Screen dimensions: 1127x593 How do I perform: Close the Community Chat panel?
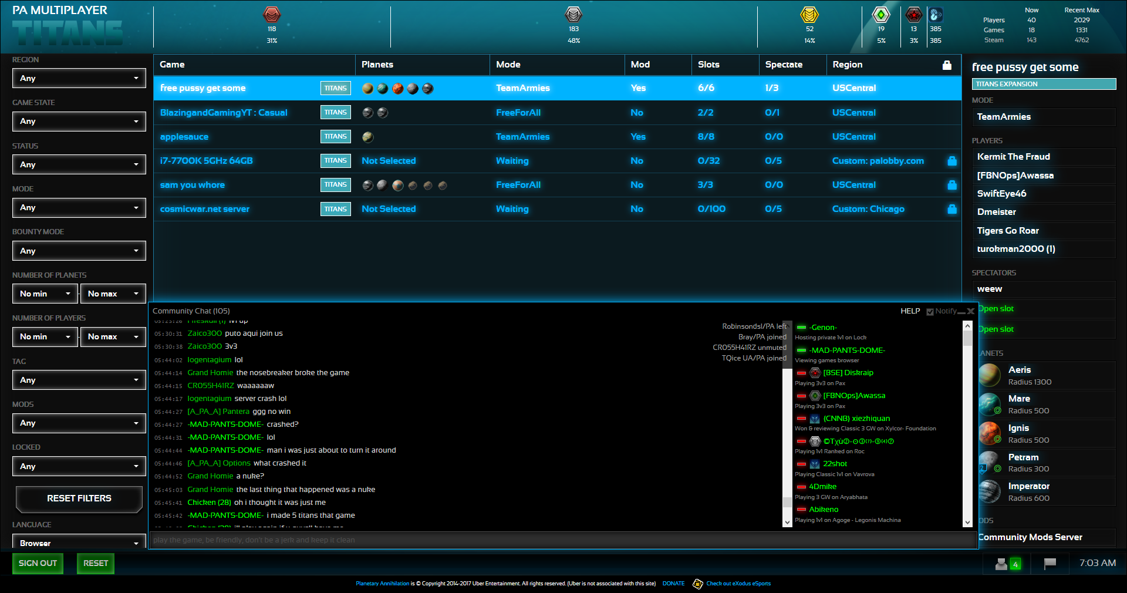tap(971, 312)
